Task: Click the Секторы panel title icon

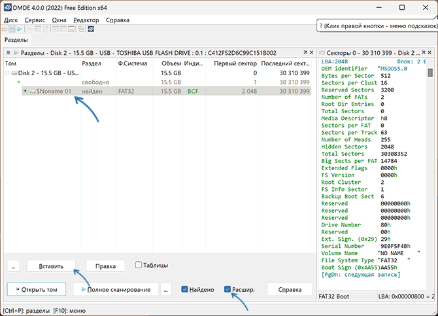Action: point(322,52)
